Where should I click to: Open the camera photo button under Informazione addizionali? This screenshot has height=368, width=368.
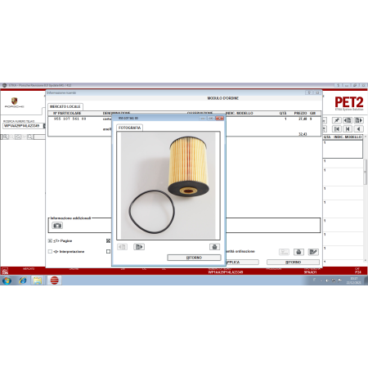coord(57,226)
